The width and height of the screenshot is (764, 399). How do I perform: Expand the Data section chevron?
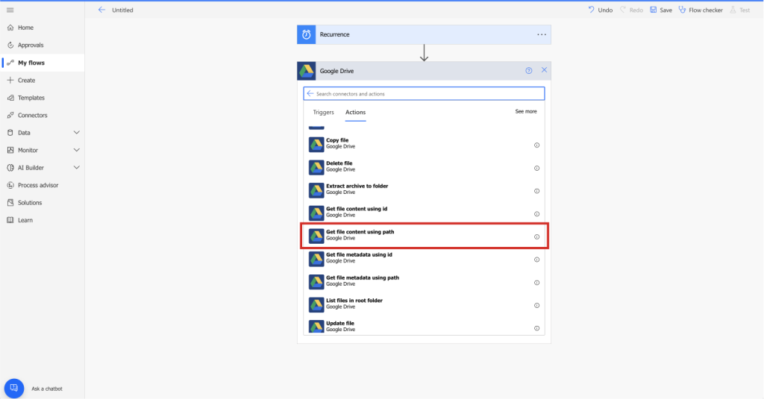[x=77, y=133]
